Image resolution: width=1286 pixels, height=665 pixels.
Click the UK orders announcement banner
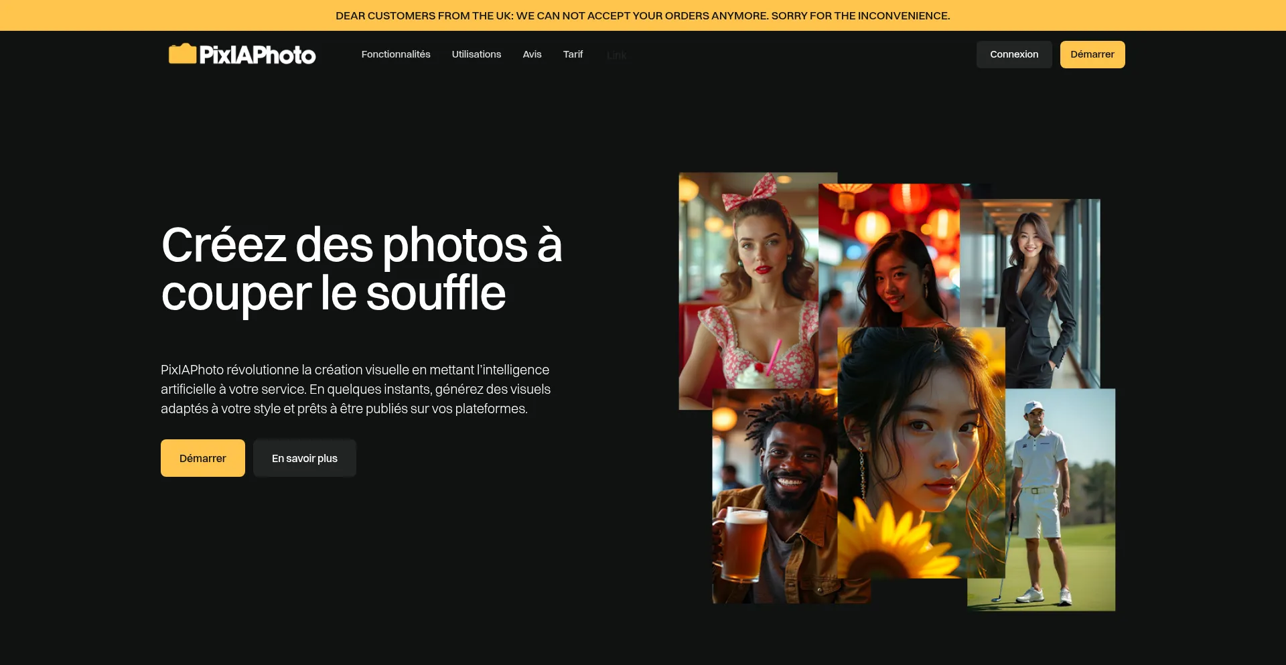click(643, 15)
